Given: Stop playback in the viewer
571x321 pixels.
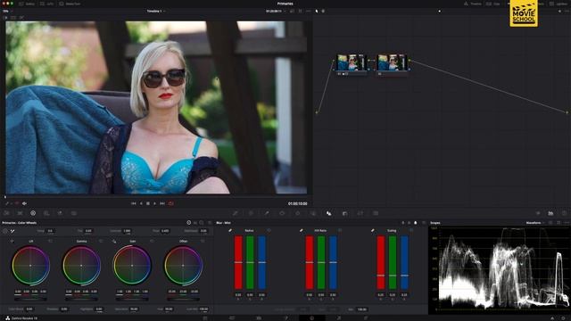Looking at the screenshot, I should click(148, 203).
